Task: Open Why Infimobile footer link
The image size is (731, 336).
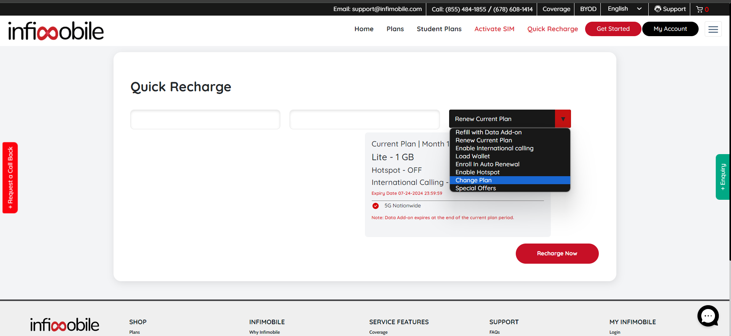Action: (264, 332)
